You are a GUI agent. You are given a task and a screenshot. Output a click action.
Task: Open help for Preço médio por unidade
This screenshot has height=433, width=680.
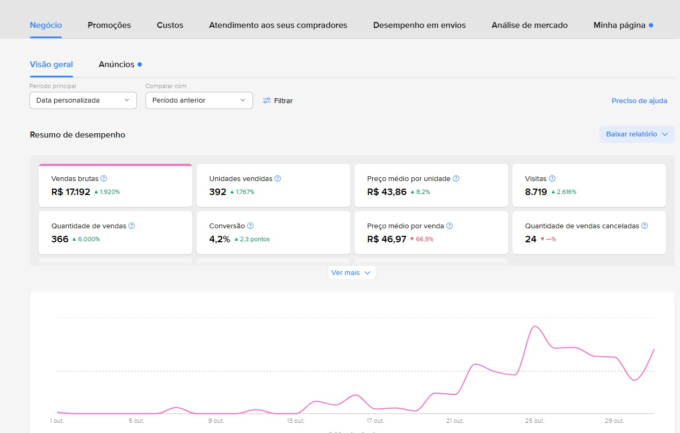click(x=455, y=178)
